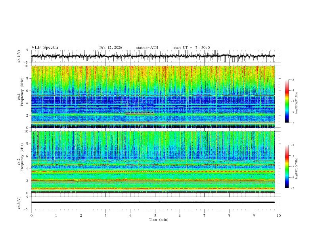The image size is (314, 242).
Task: Click the ch.1 voltage waveform trace
Action: [x=153, y=56]
